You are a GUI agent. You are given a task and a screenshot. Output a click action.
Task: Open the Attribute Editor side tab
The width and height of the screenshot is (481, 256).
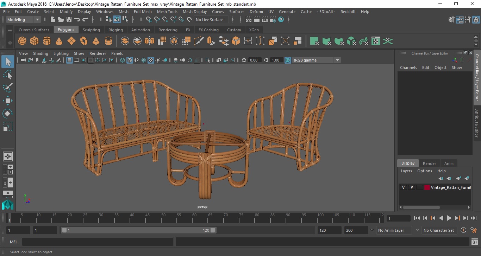(x=477, y=123)
